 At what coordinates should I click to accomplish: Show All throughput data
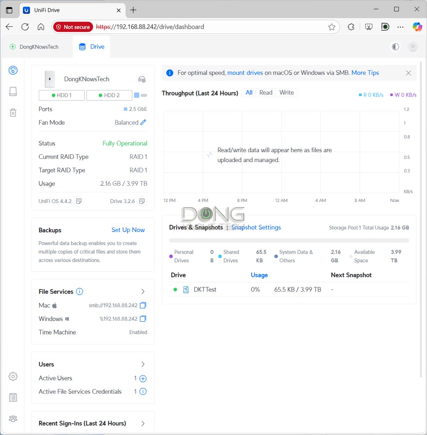[x=249, y=93]
